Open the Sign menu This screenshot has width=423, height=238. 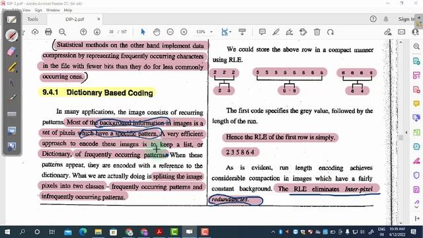(x=38, y=10)
